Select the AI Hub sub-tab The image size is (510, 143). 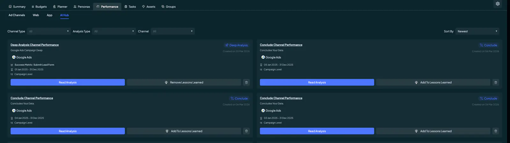(64, 15)
